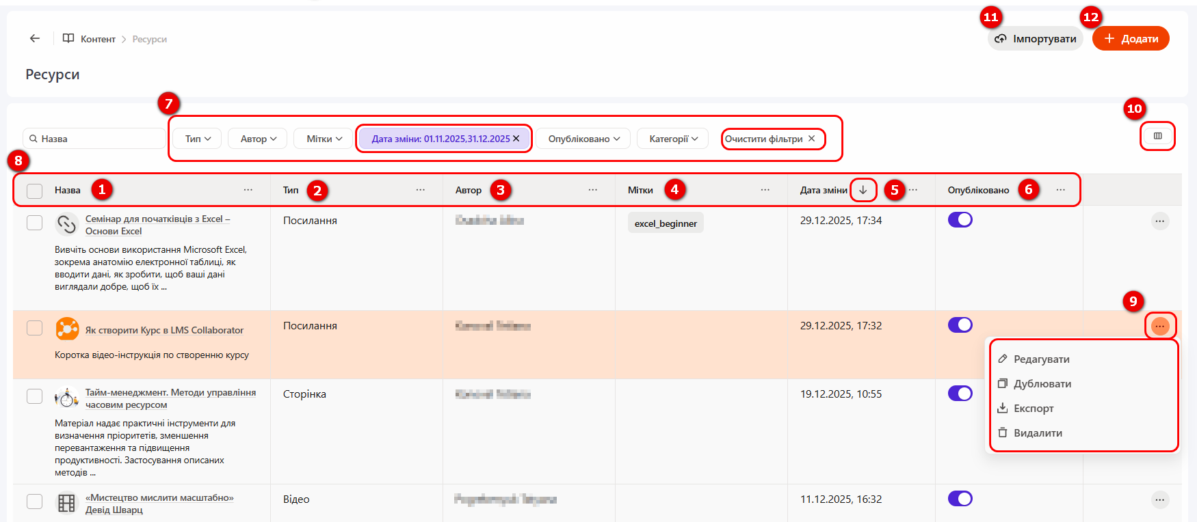Select Видалити in the context menu

pyautogui.click(x=1037, y=433)
